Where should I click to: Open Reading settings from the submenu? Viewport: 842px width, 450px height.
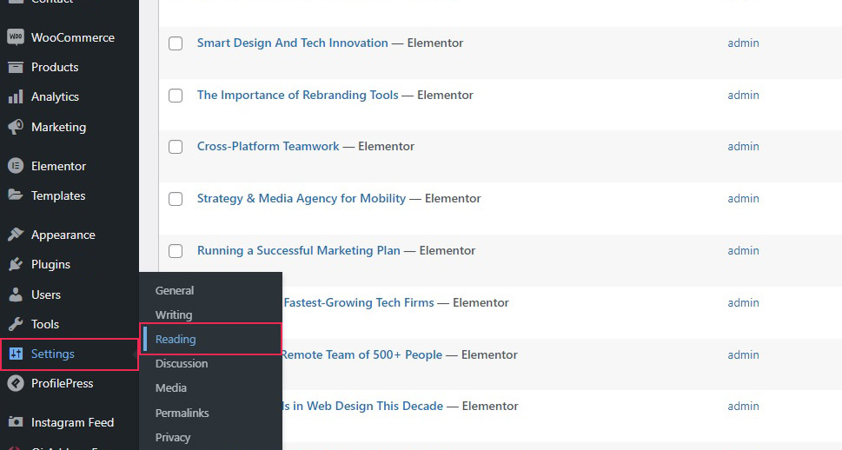click(x=176, y=339)
